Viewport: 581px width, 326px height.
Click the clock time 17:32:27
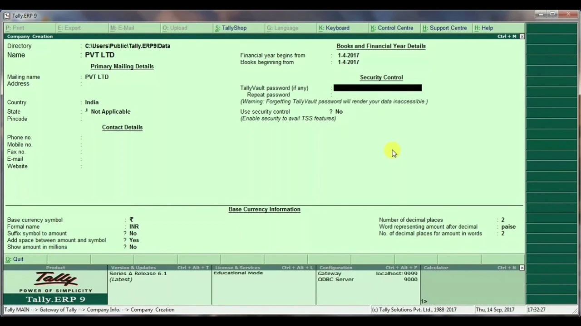pyautogui.click(x=536, y=310)
